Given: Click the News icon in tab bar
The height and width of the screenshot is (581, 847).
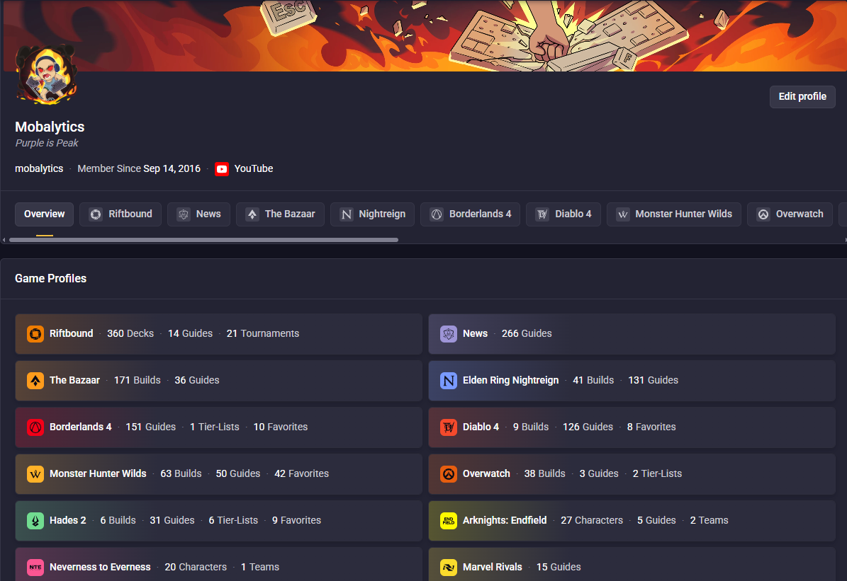Looking at the screenshot, I should coord(184,214).
